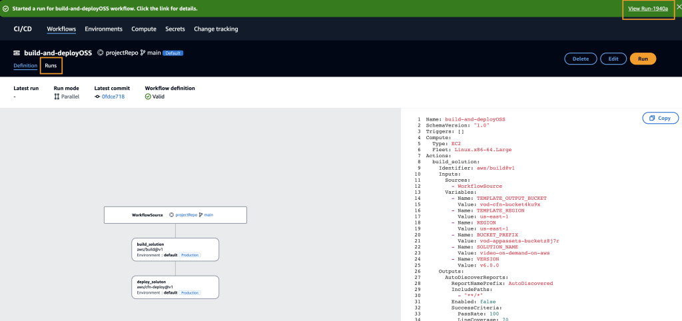This screenshot has height=321, width=682.
Task: Click the Valid status checkmark icon
Action: click(148, 97)
